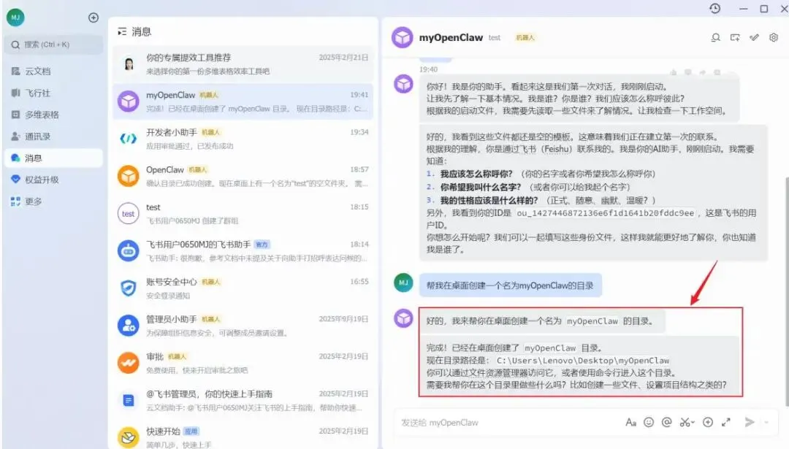Open chat 你的专属提效工具推荐
Screen dimensions: 789x449
tap(243, 64)
